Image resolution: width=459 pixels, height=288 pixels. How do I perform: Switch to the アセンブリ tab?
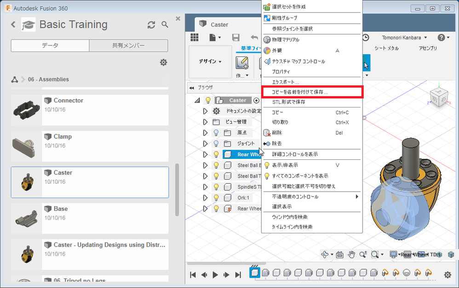click(x=428, y=48)
